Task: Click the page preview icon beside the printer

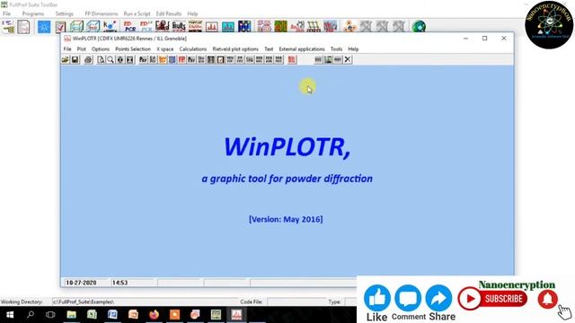Action: [101, 60]
